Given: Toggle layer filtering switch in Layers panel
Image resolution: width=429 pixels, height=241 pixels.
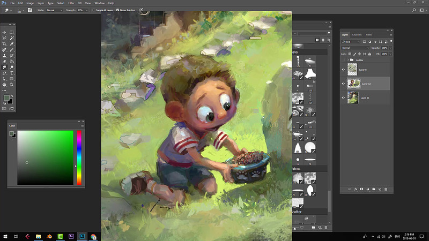Looking at the screenshot, I should [x=391, y=41].
